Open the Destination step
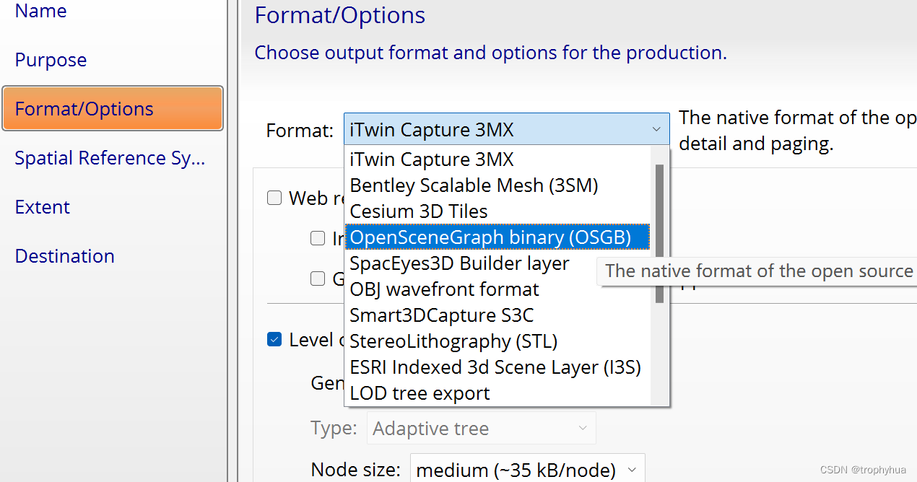Viewport: 917px width, 482px height. (64, 256)
